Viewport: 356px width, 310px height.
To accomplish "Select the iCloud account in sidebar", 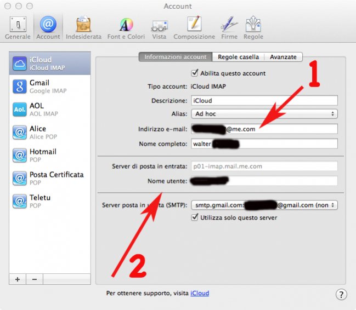I will click(50, 64).
